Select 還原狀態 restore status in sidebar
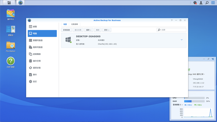This screenshot has height=122, width=217. point(42,68)
